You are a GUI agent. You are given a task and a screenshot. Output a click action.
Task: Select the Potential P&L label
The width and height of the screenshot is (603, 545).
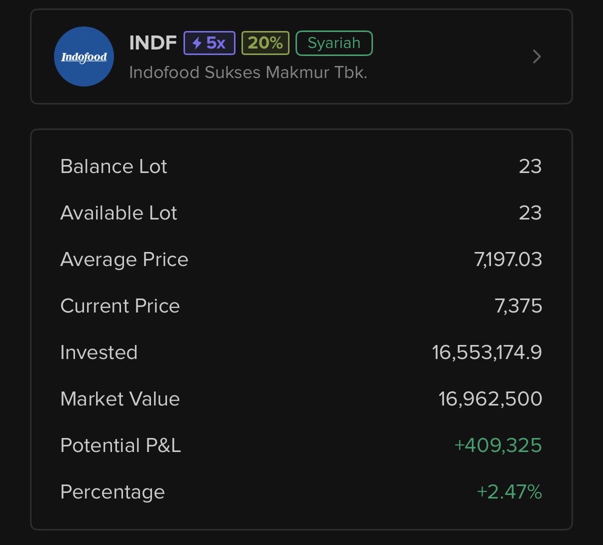click(x=120, y=445)
